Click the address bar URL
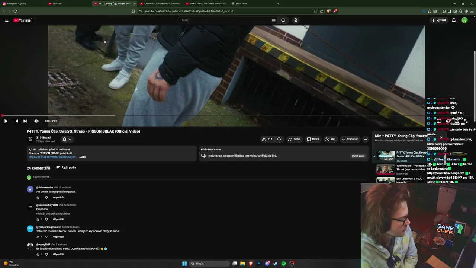476x268 pixels. [189, 11]
